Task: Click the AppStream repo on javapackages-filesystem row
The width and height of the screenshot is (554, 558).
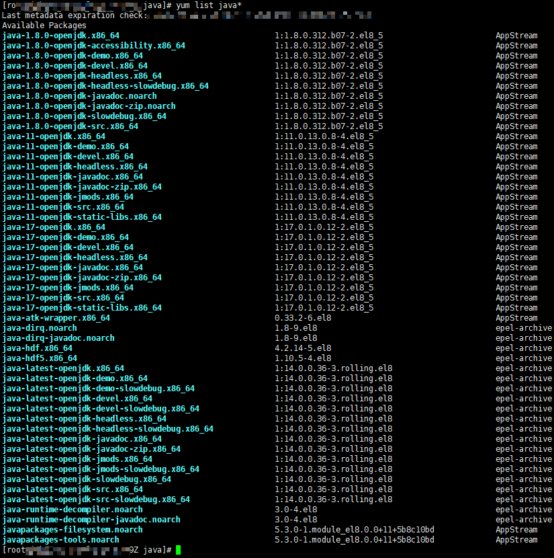Action: (x=516, y=530)
